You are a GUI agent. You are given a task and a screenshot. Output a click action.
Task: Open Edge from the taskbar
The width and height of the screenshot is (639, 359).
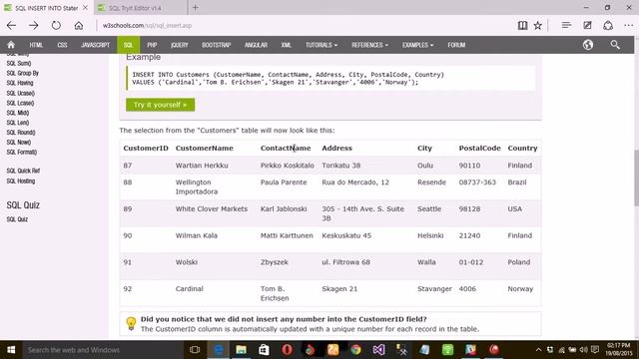219,350
